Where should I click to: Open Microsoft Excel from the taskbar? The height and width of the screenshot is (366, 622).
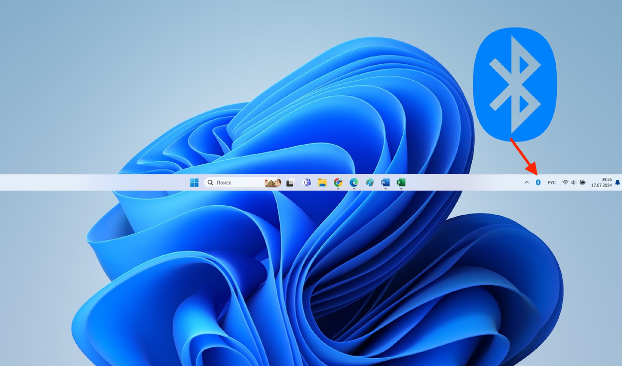click(x=401, y=182)
